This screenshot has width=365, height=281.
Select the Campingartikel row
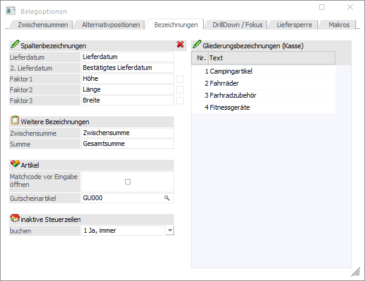[263, 71]
